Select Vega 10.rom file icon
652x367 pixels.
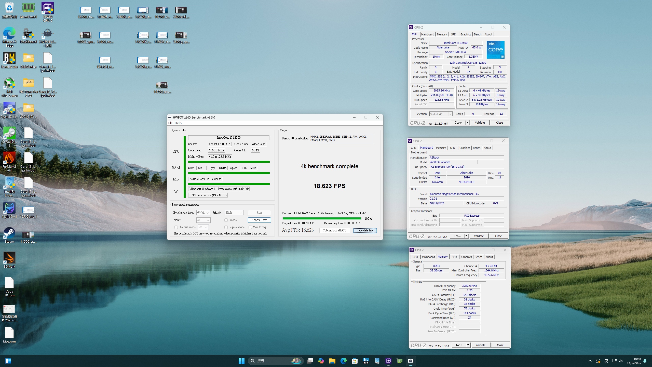pos(9,287)
